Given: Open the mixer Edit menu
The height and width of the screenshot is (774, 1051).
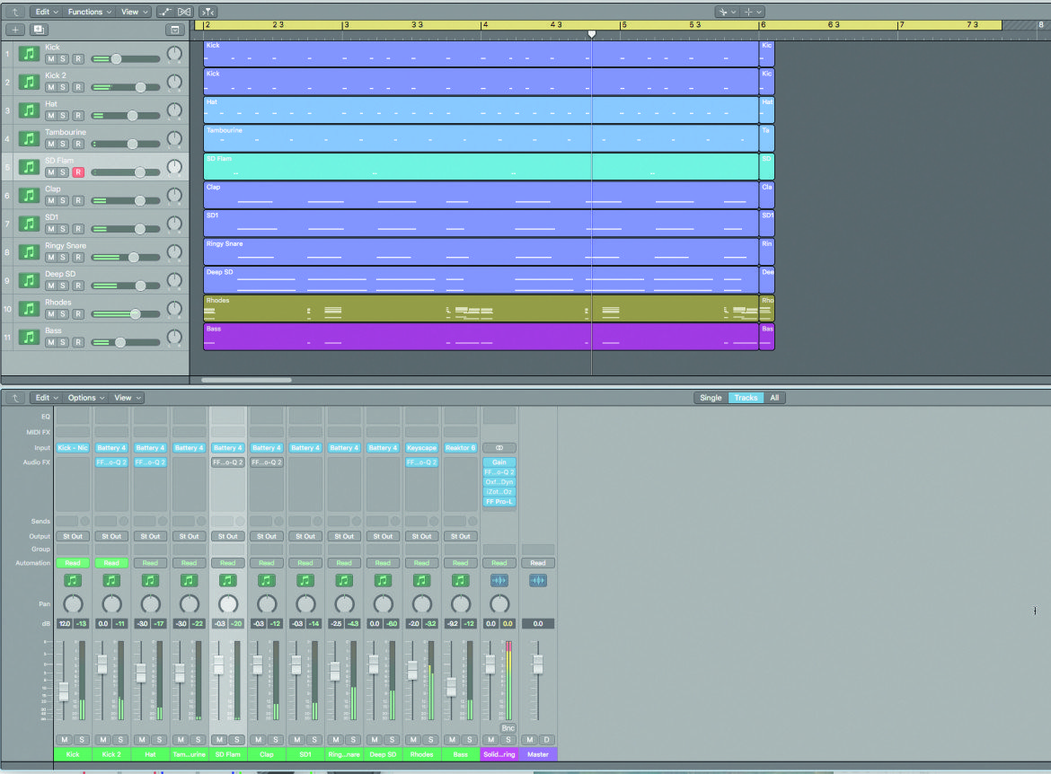Looking at the screenshot, I should [x=47, y=398].
